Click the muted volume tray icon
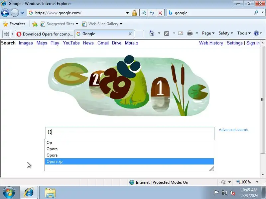Screen dimensions: 266x199 232,193
